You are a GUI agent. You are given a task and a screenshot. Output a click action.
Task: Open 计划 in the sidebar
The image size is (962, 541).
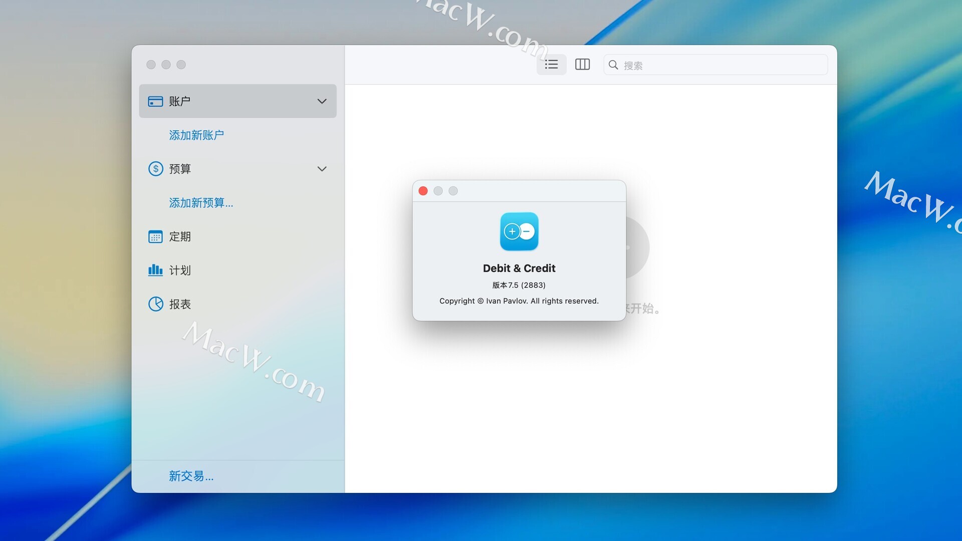click(x=237, y=270)
